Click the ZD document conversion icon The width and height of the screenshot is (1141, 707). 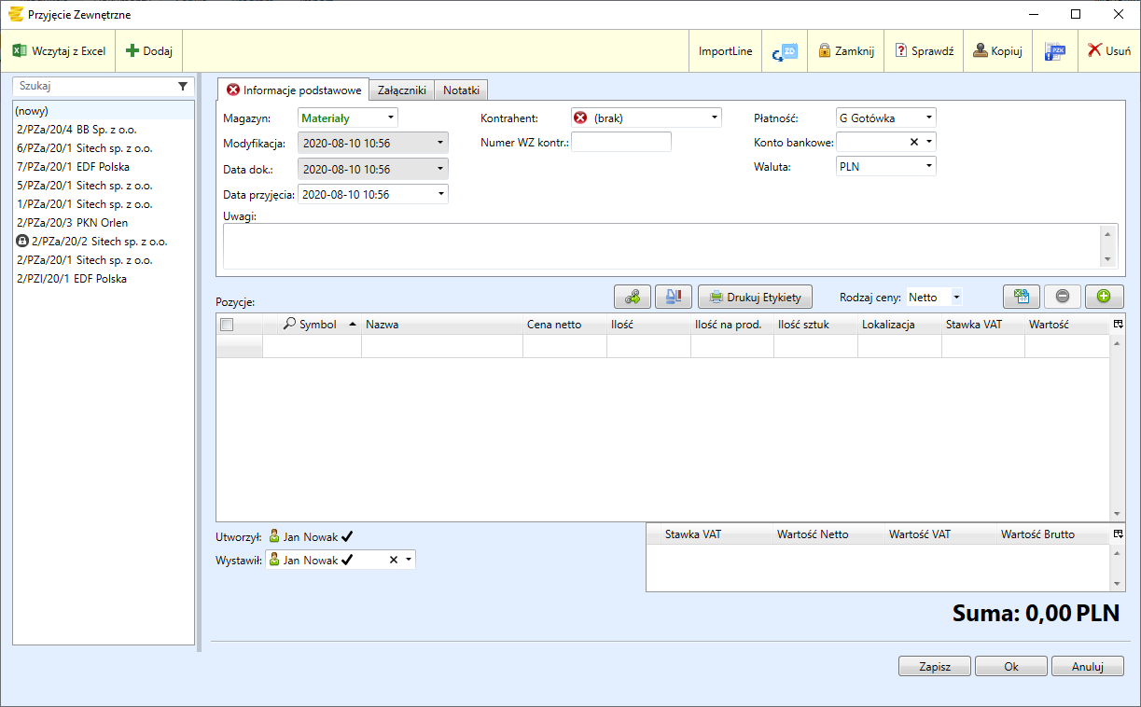(x=785, y=51)
